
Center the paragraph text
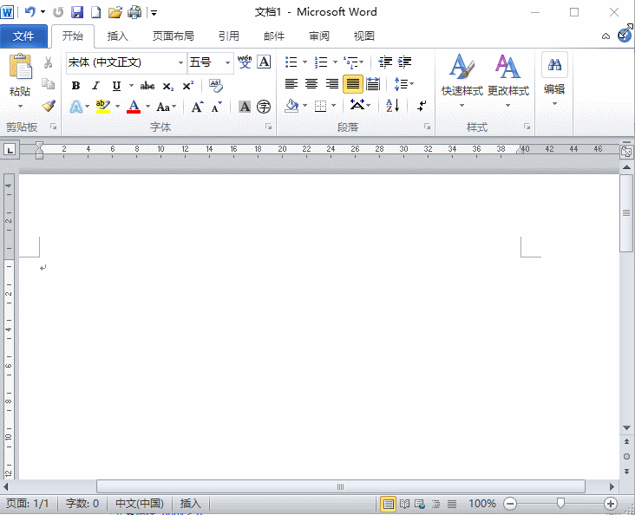(311, 84)
